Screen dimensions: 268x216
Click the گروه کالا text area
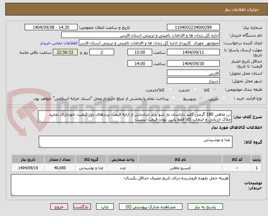click(x=136, y=142)
